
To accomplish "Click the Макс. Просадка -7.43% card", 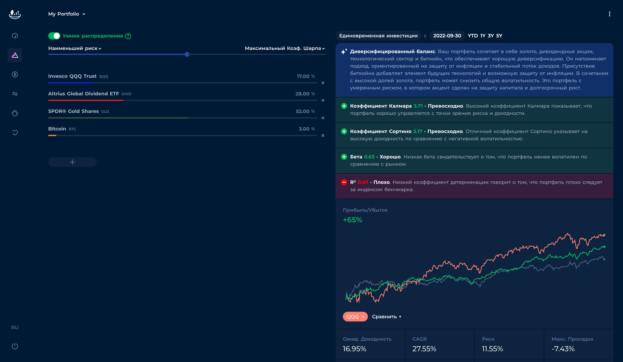I will click(x=579, y=344).
